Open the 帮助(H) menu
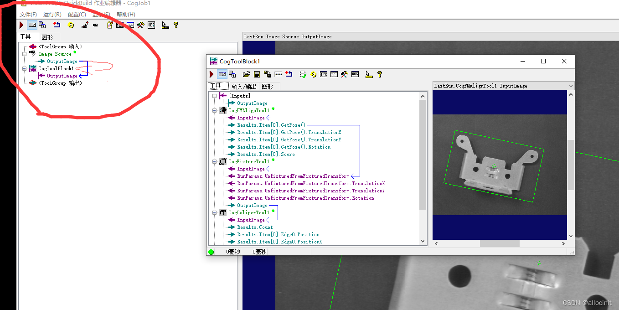 (126, 15)
